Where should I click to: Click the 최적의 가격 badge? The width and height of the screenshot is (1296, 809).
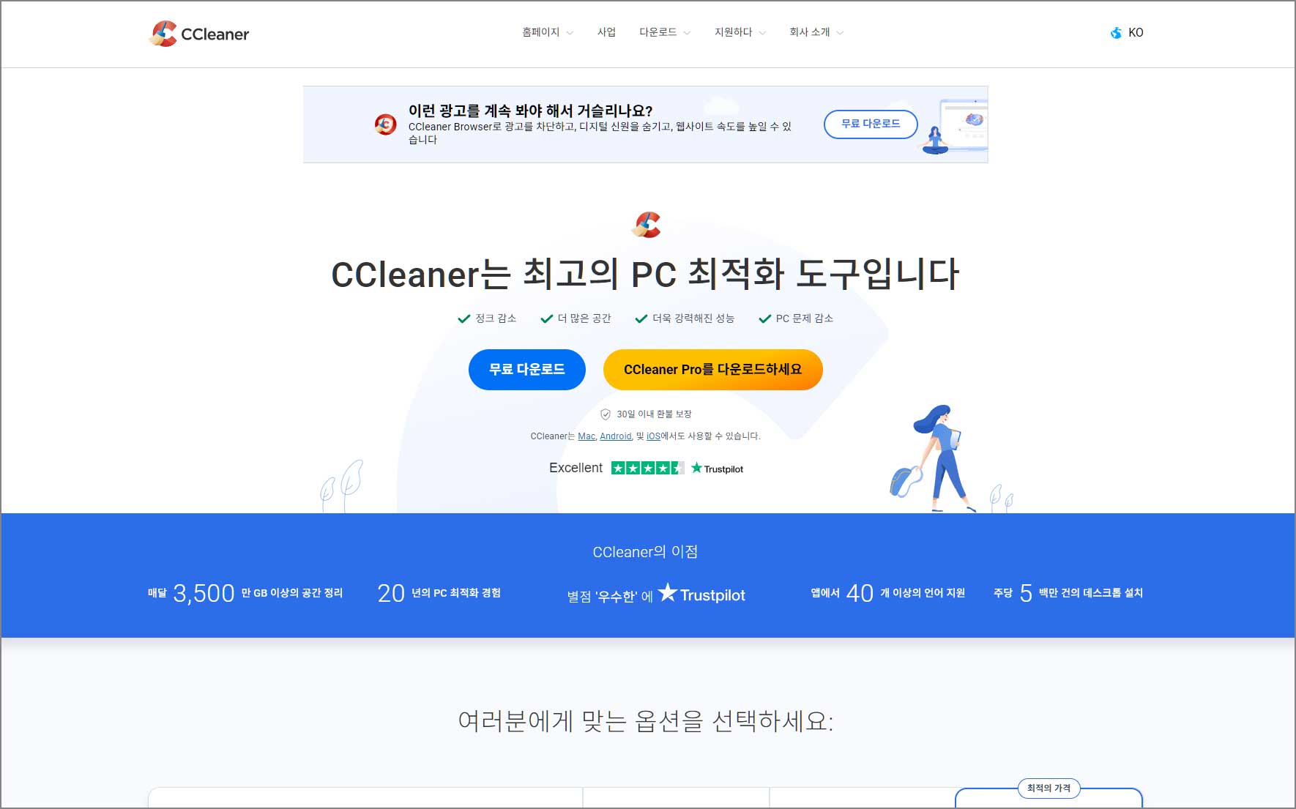(x=1049, y=789)
